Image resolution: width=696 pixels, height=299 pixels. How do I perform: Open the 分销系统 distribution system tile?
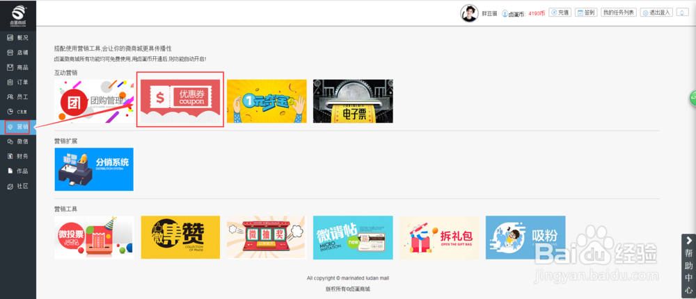[x=94, y=169]
